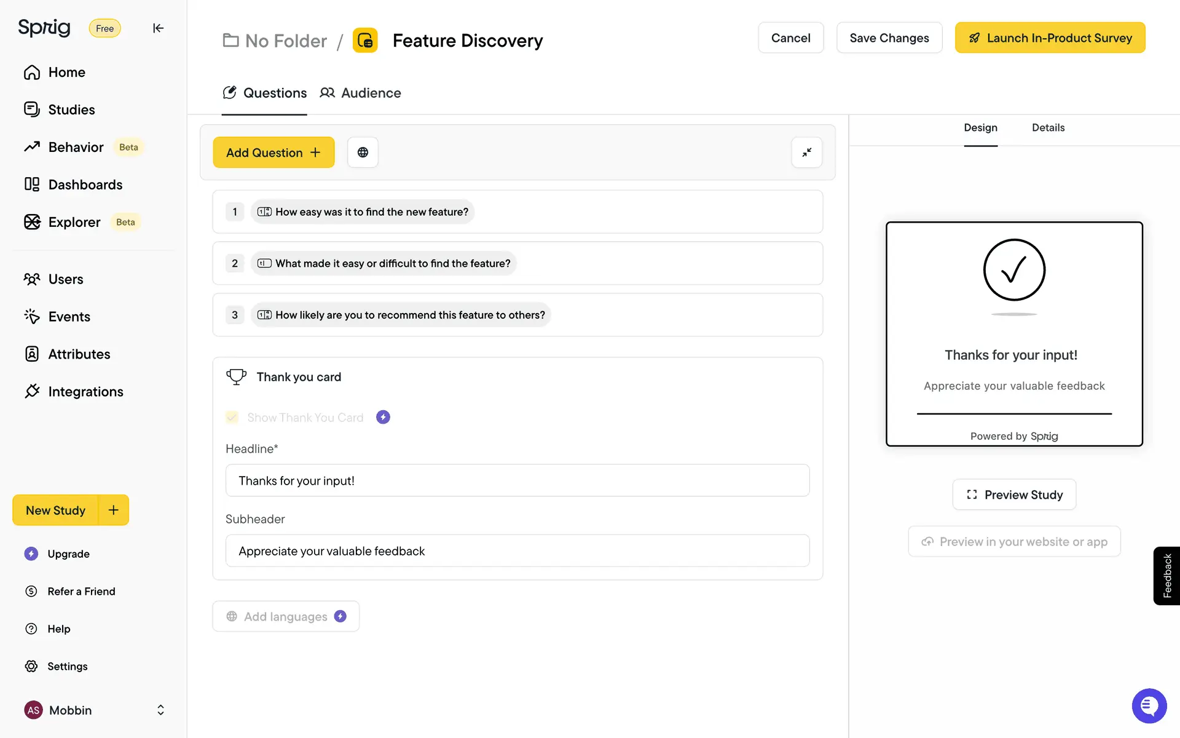Open the chat support bubble
The width and height of the screenshot is (1180, 738).
tap(1149, 705)
